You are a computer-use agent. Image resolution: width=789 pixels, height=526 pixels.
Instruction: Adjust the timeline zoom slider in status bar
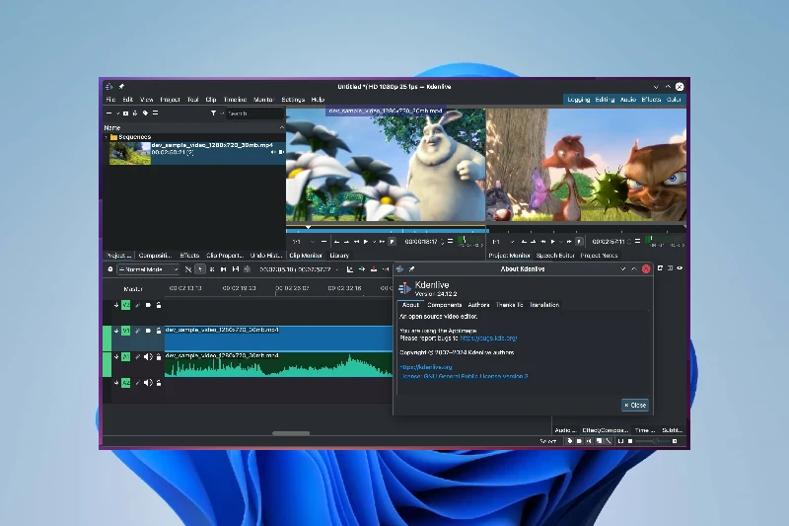coord(655,441)
